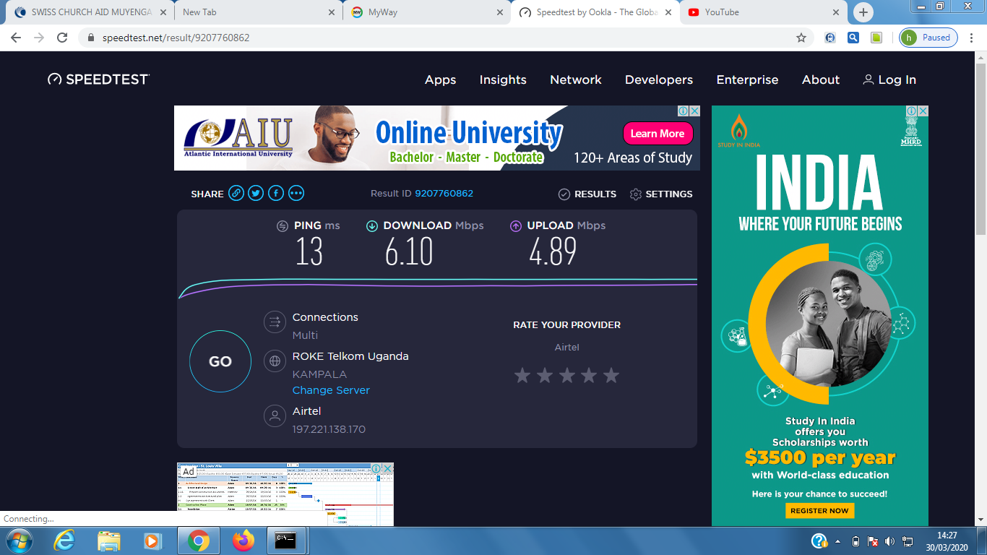987x555 pixels.
Task: Click the Speedtest logo
Action: (98, 79)
